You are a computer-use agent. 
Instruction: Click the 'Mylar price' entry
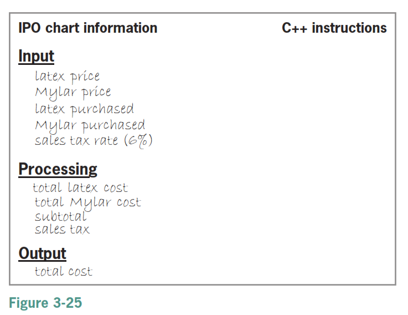tap(73, 92)
